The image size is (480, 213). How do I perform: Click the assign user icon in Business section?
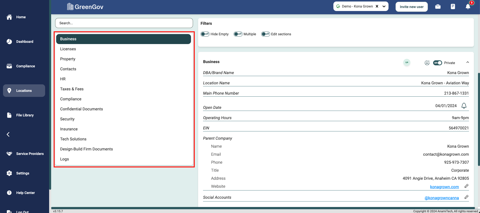click(427, 63)
